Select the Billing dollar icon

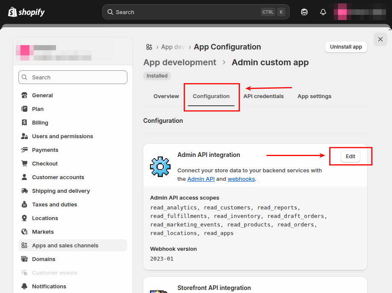pos(24,123)
